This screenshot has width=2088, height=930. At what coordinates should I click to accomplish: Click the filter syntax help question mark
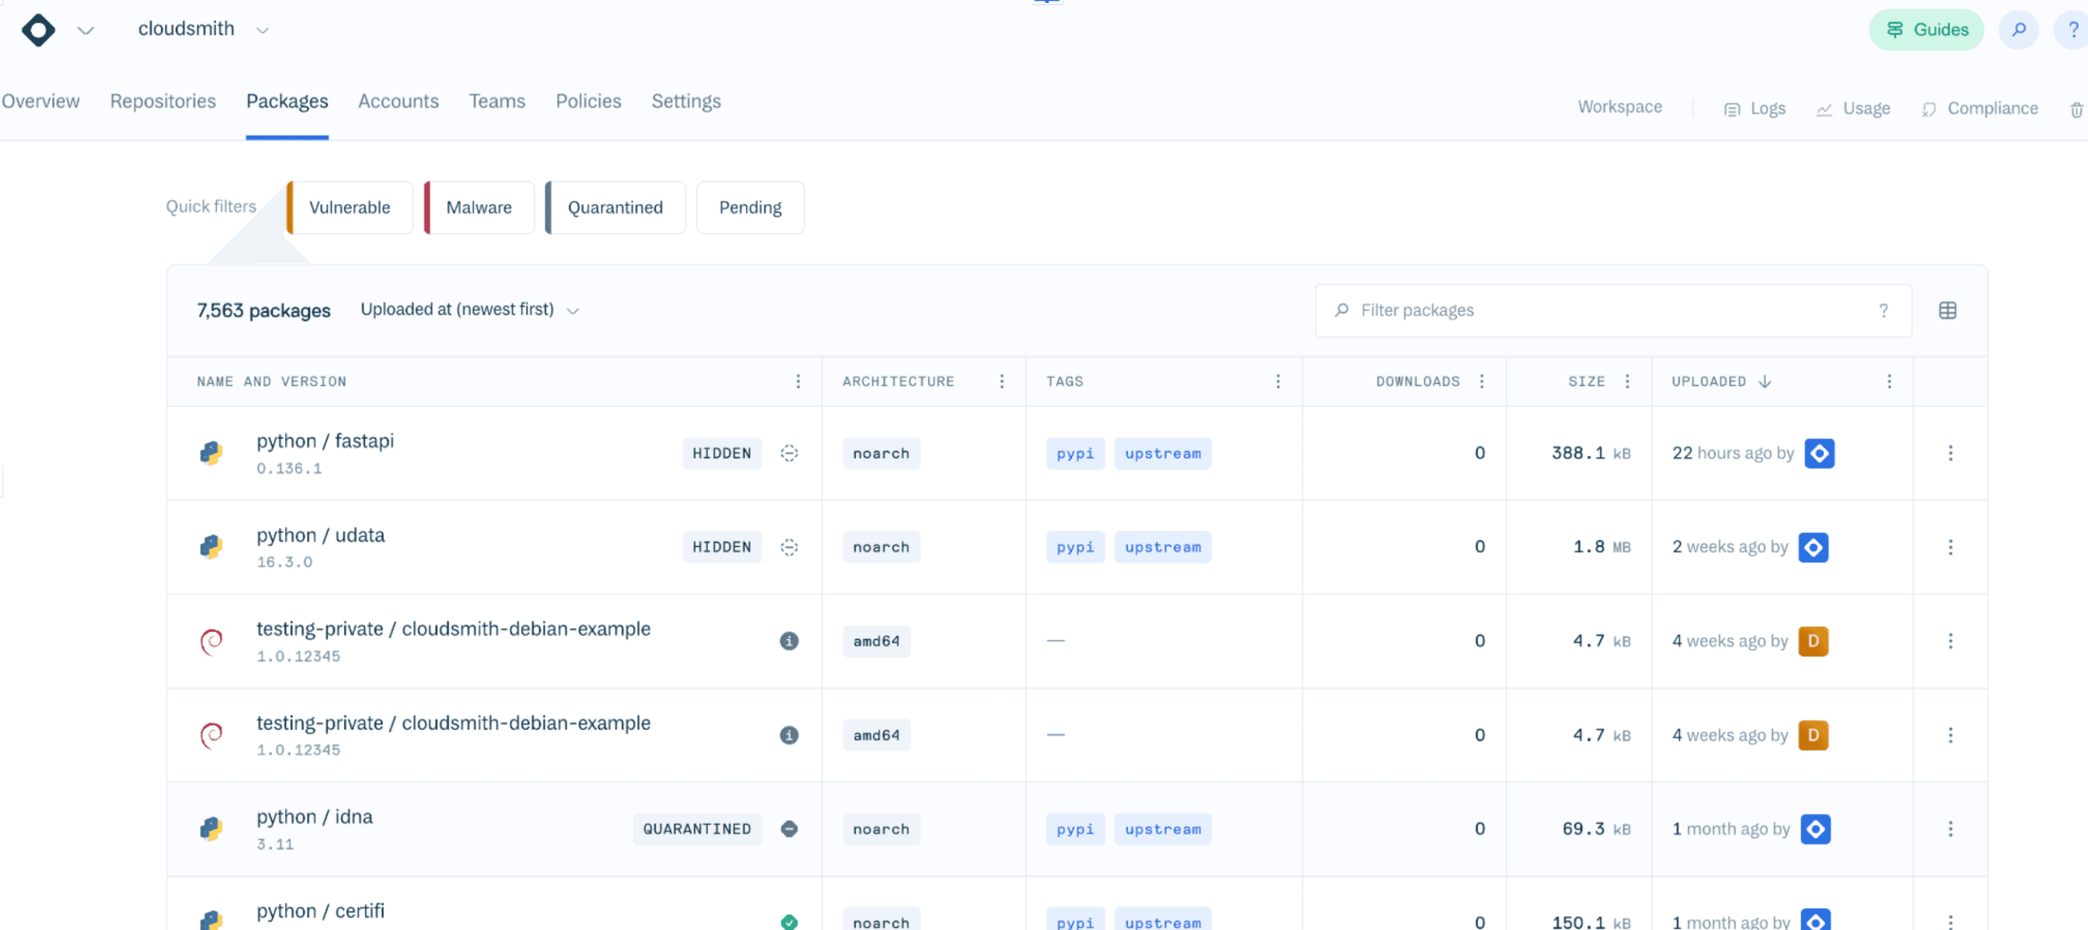coord(1884,310)
